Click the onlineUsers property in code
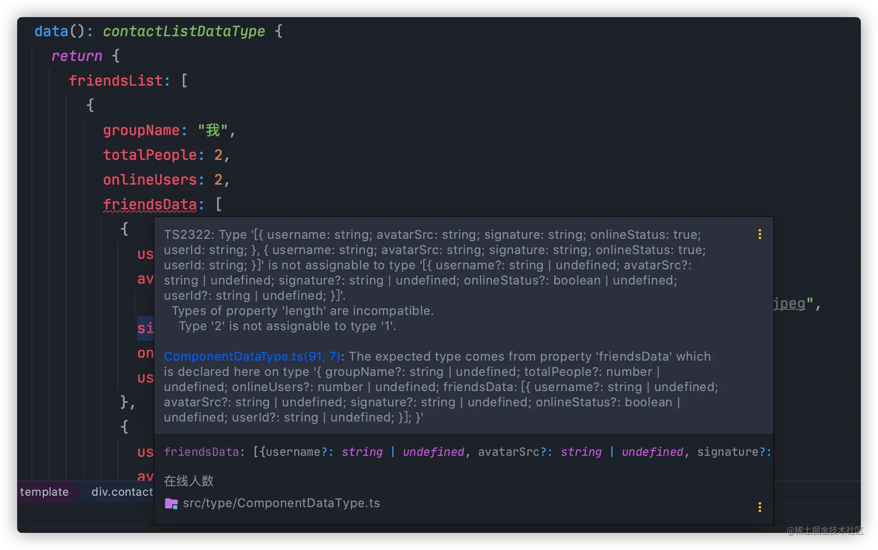 point(150,179)
